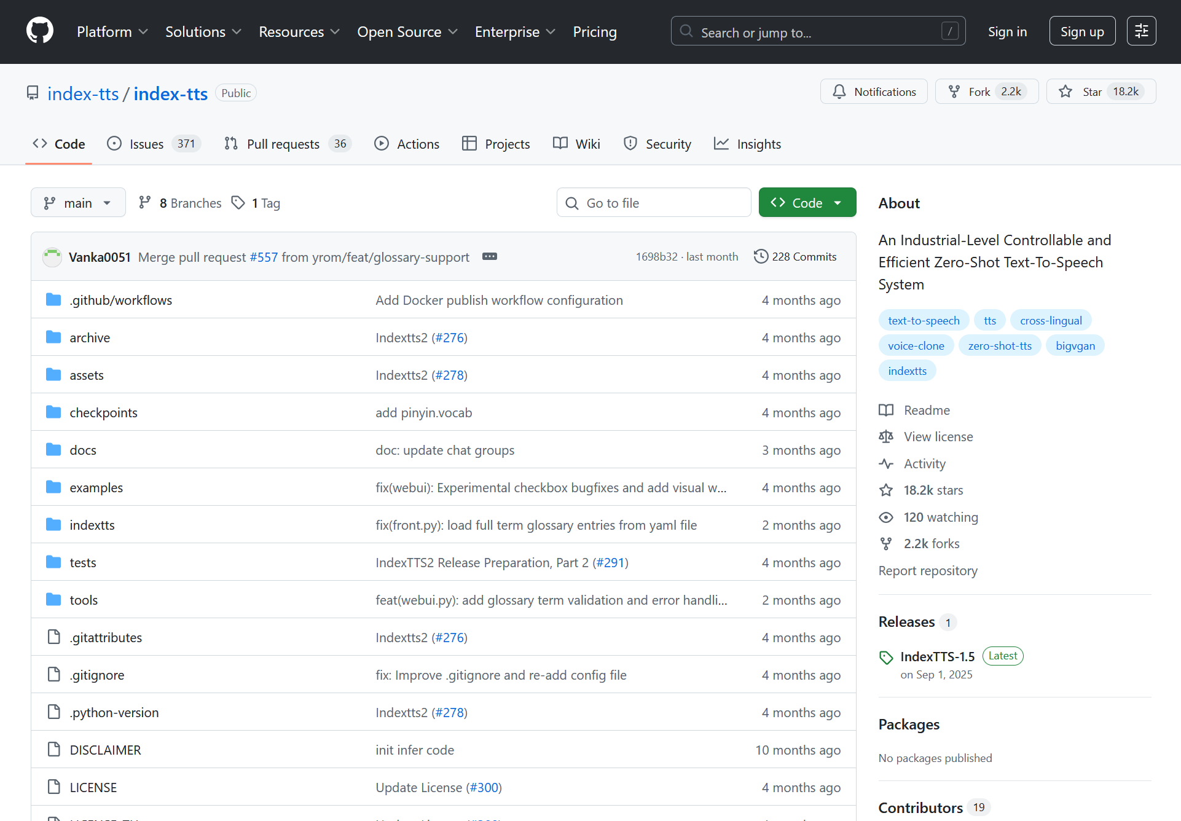Click the GitHub logo home icon
Viewport: 1181px width, 821px height.
click(40, 31)
